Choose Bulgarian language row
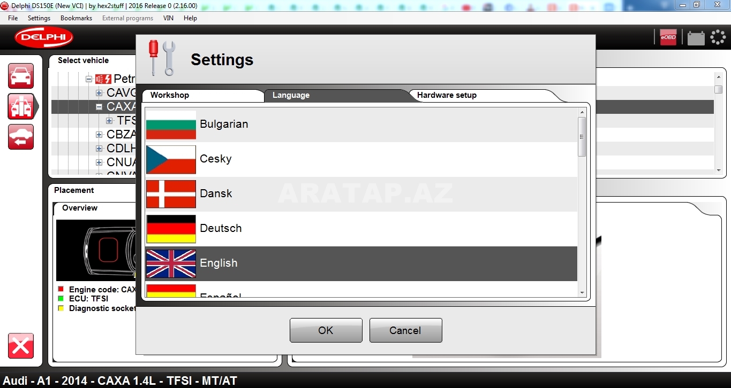The image size is (731, 388). 361,125
